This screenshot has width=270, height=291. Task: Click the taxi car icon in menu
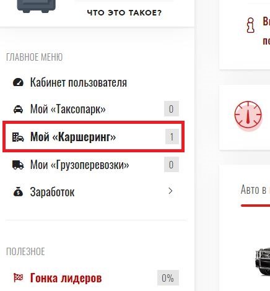pyautogui.click(x=18, y=109)
